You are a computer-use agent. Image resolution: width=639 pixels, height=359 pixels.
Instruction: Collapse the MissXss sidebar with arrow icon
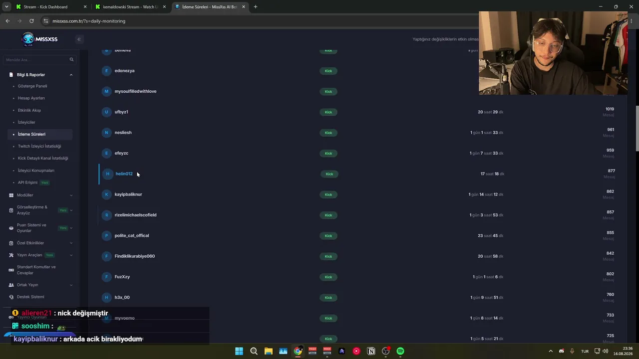point(79,39)
